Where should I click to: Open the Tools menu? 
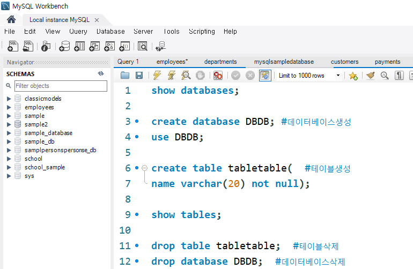(x=172, y=31)
